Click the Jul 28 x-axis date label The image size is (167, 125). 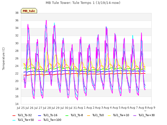pyautogui.click(x=47, y=108)
